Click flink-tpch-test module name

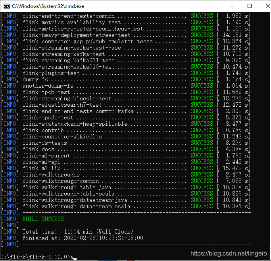46,92
